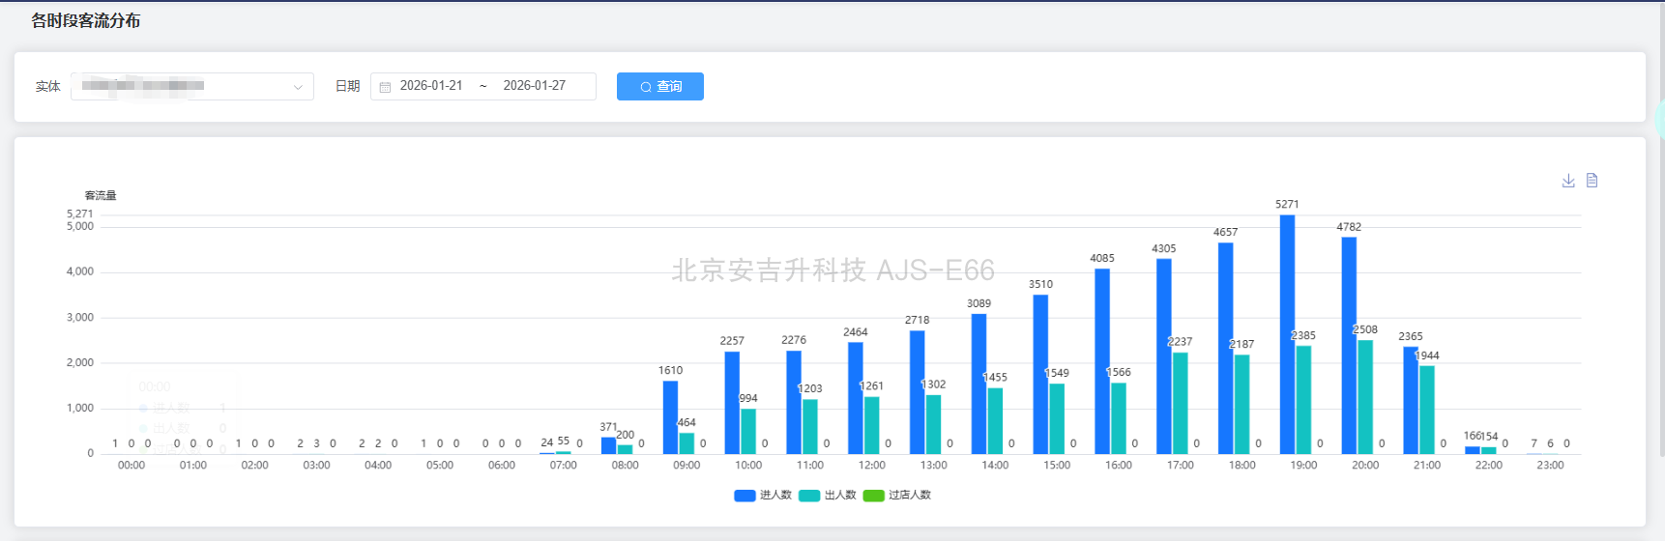The image size is (1665, 541).
Task: Click the download chart image icon
Action: (1568, 181)
